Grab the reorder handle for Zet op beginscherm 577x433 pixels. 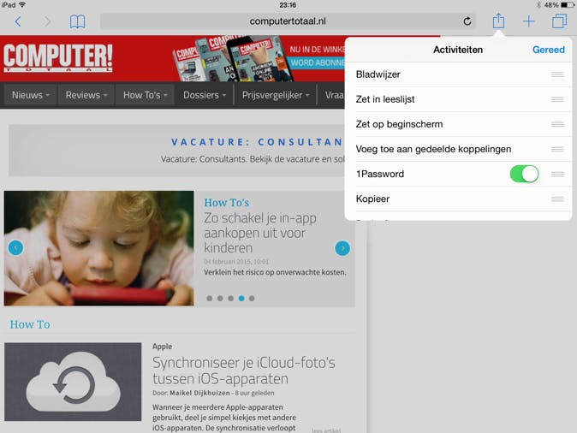pos(557,124)
